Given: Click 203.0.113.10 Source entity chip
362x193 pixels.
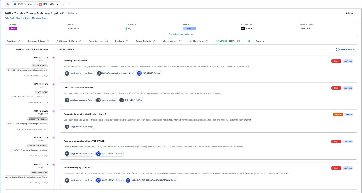Looking at the screenshot, I should click(x=149, y=73).
